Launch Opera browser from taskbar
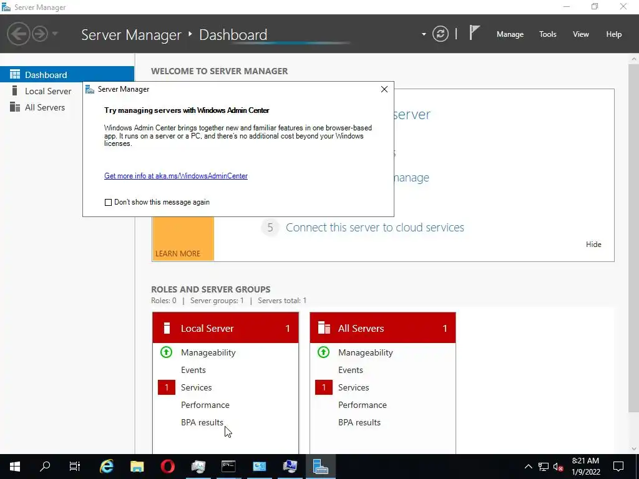The image size is (639, 479). (x=167, y=467)
